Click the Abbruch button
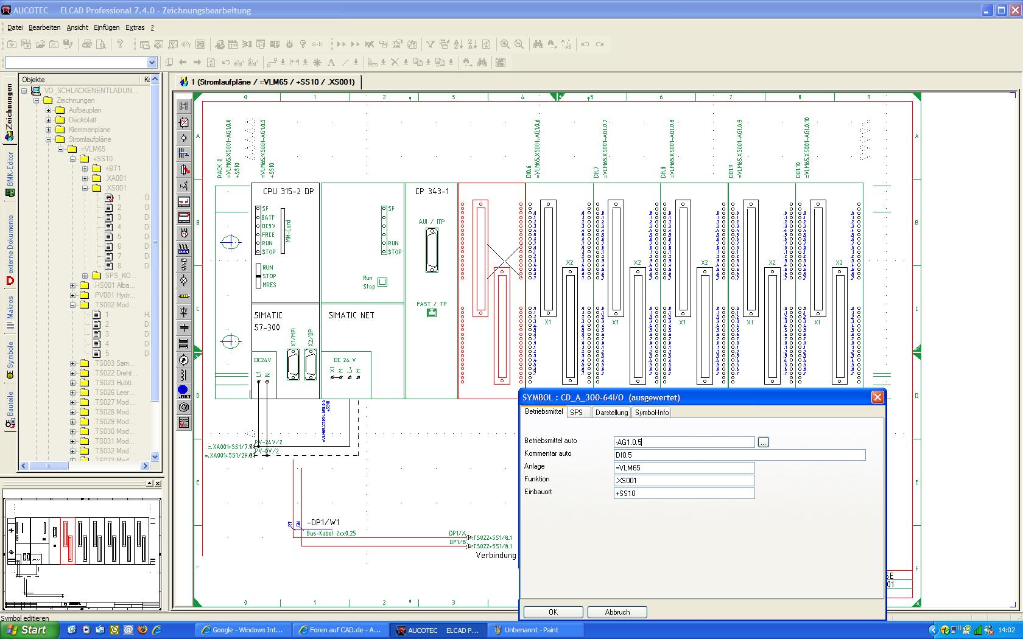 coord(617,612)
